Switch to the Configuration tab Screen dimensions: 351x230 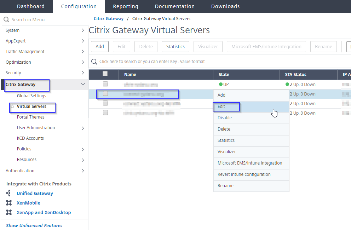(x=79, y=6)
